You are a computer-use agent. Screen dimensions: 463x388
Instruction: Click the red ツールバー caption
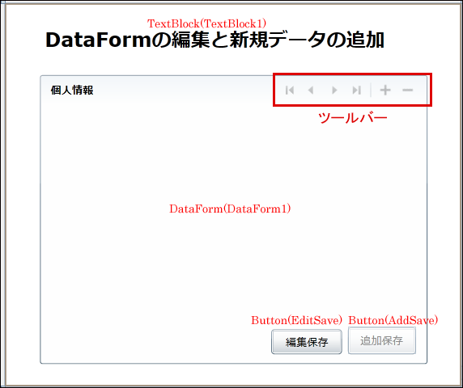pyautogui.click(x=353, y=118)
